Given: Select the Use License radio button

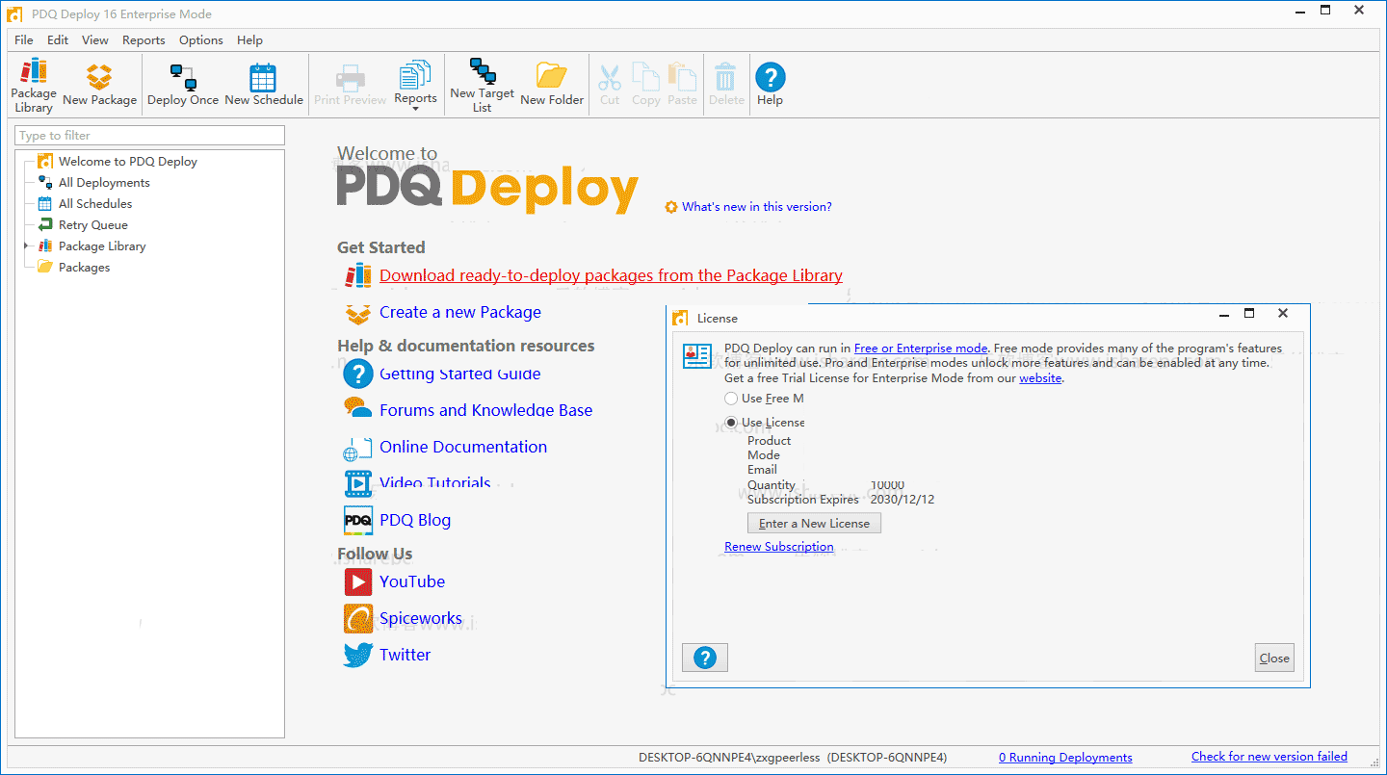Looking at the screenshot, I should pyautogui.click(x=731, y=422).
